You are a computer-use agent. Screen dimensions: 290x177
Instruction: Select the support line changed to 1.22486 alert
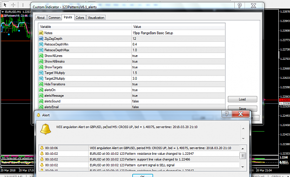[x=139, y=159]
